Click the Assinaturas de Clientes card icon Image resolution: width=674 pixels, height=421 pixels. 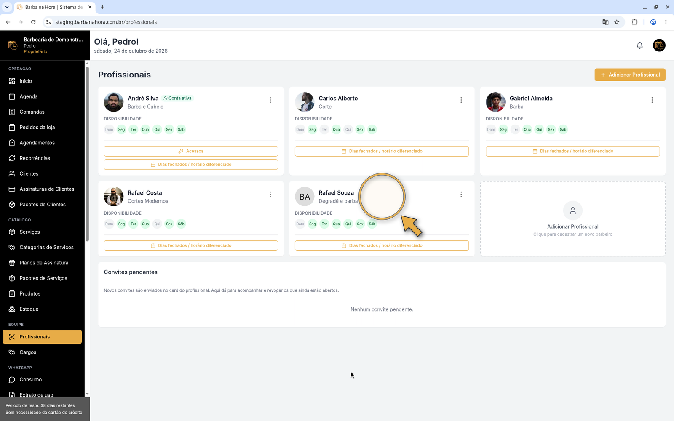pos(12,189)
